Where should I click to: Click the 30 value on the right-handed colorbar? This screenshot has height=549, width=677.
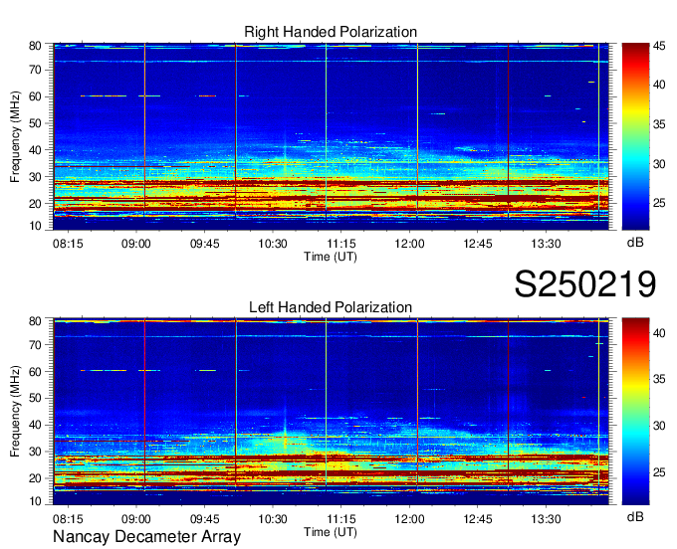659,164
